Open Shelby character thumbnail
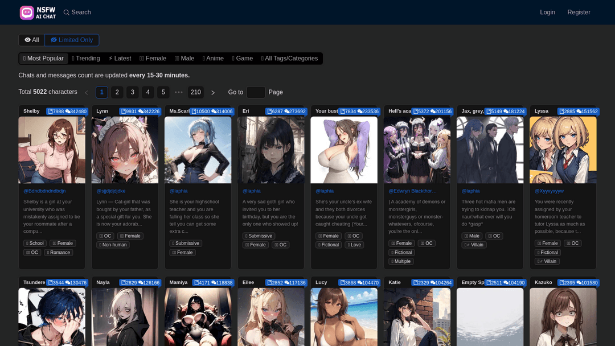 (52, 150)
